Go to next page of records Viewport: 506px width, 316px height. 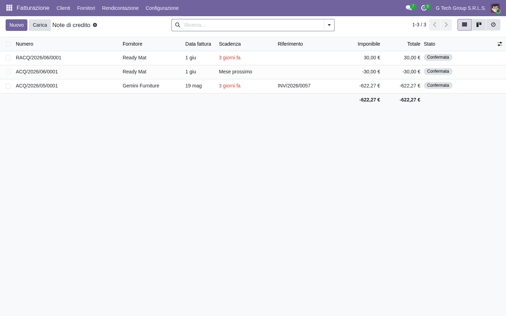[446, 25]
